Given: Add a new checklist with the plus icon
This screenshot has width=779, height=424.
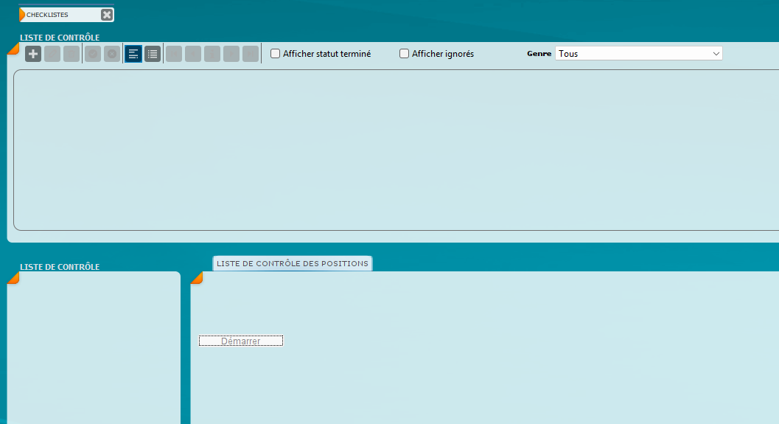Looking at the screenshot, I should (33, 54).
